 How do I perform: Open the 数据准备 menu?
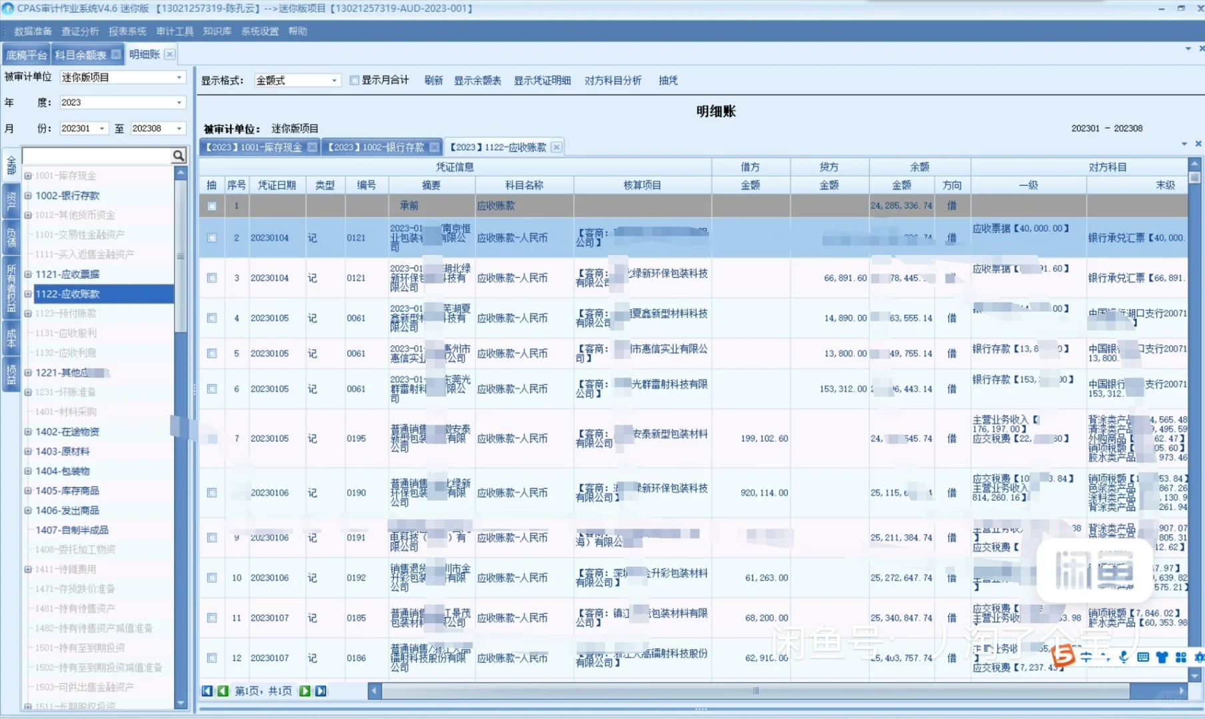pos(33,31)
